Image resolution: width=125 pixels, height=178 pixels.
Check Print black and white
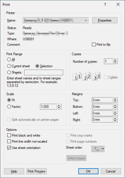pos(9,135)
